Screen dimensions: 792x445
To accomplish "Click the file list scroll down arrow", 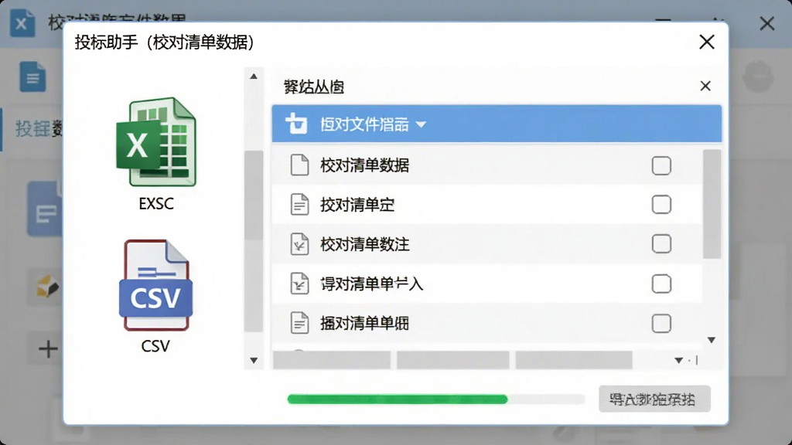I will tap(712, 340).
